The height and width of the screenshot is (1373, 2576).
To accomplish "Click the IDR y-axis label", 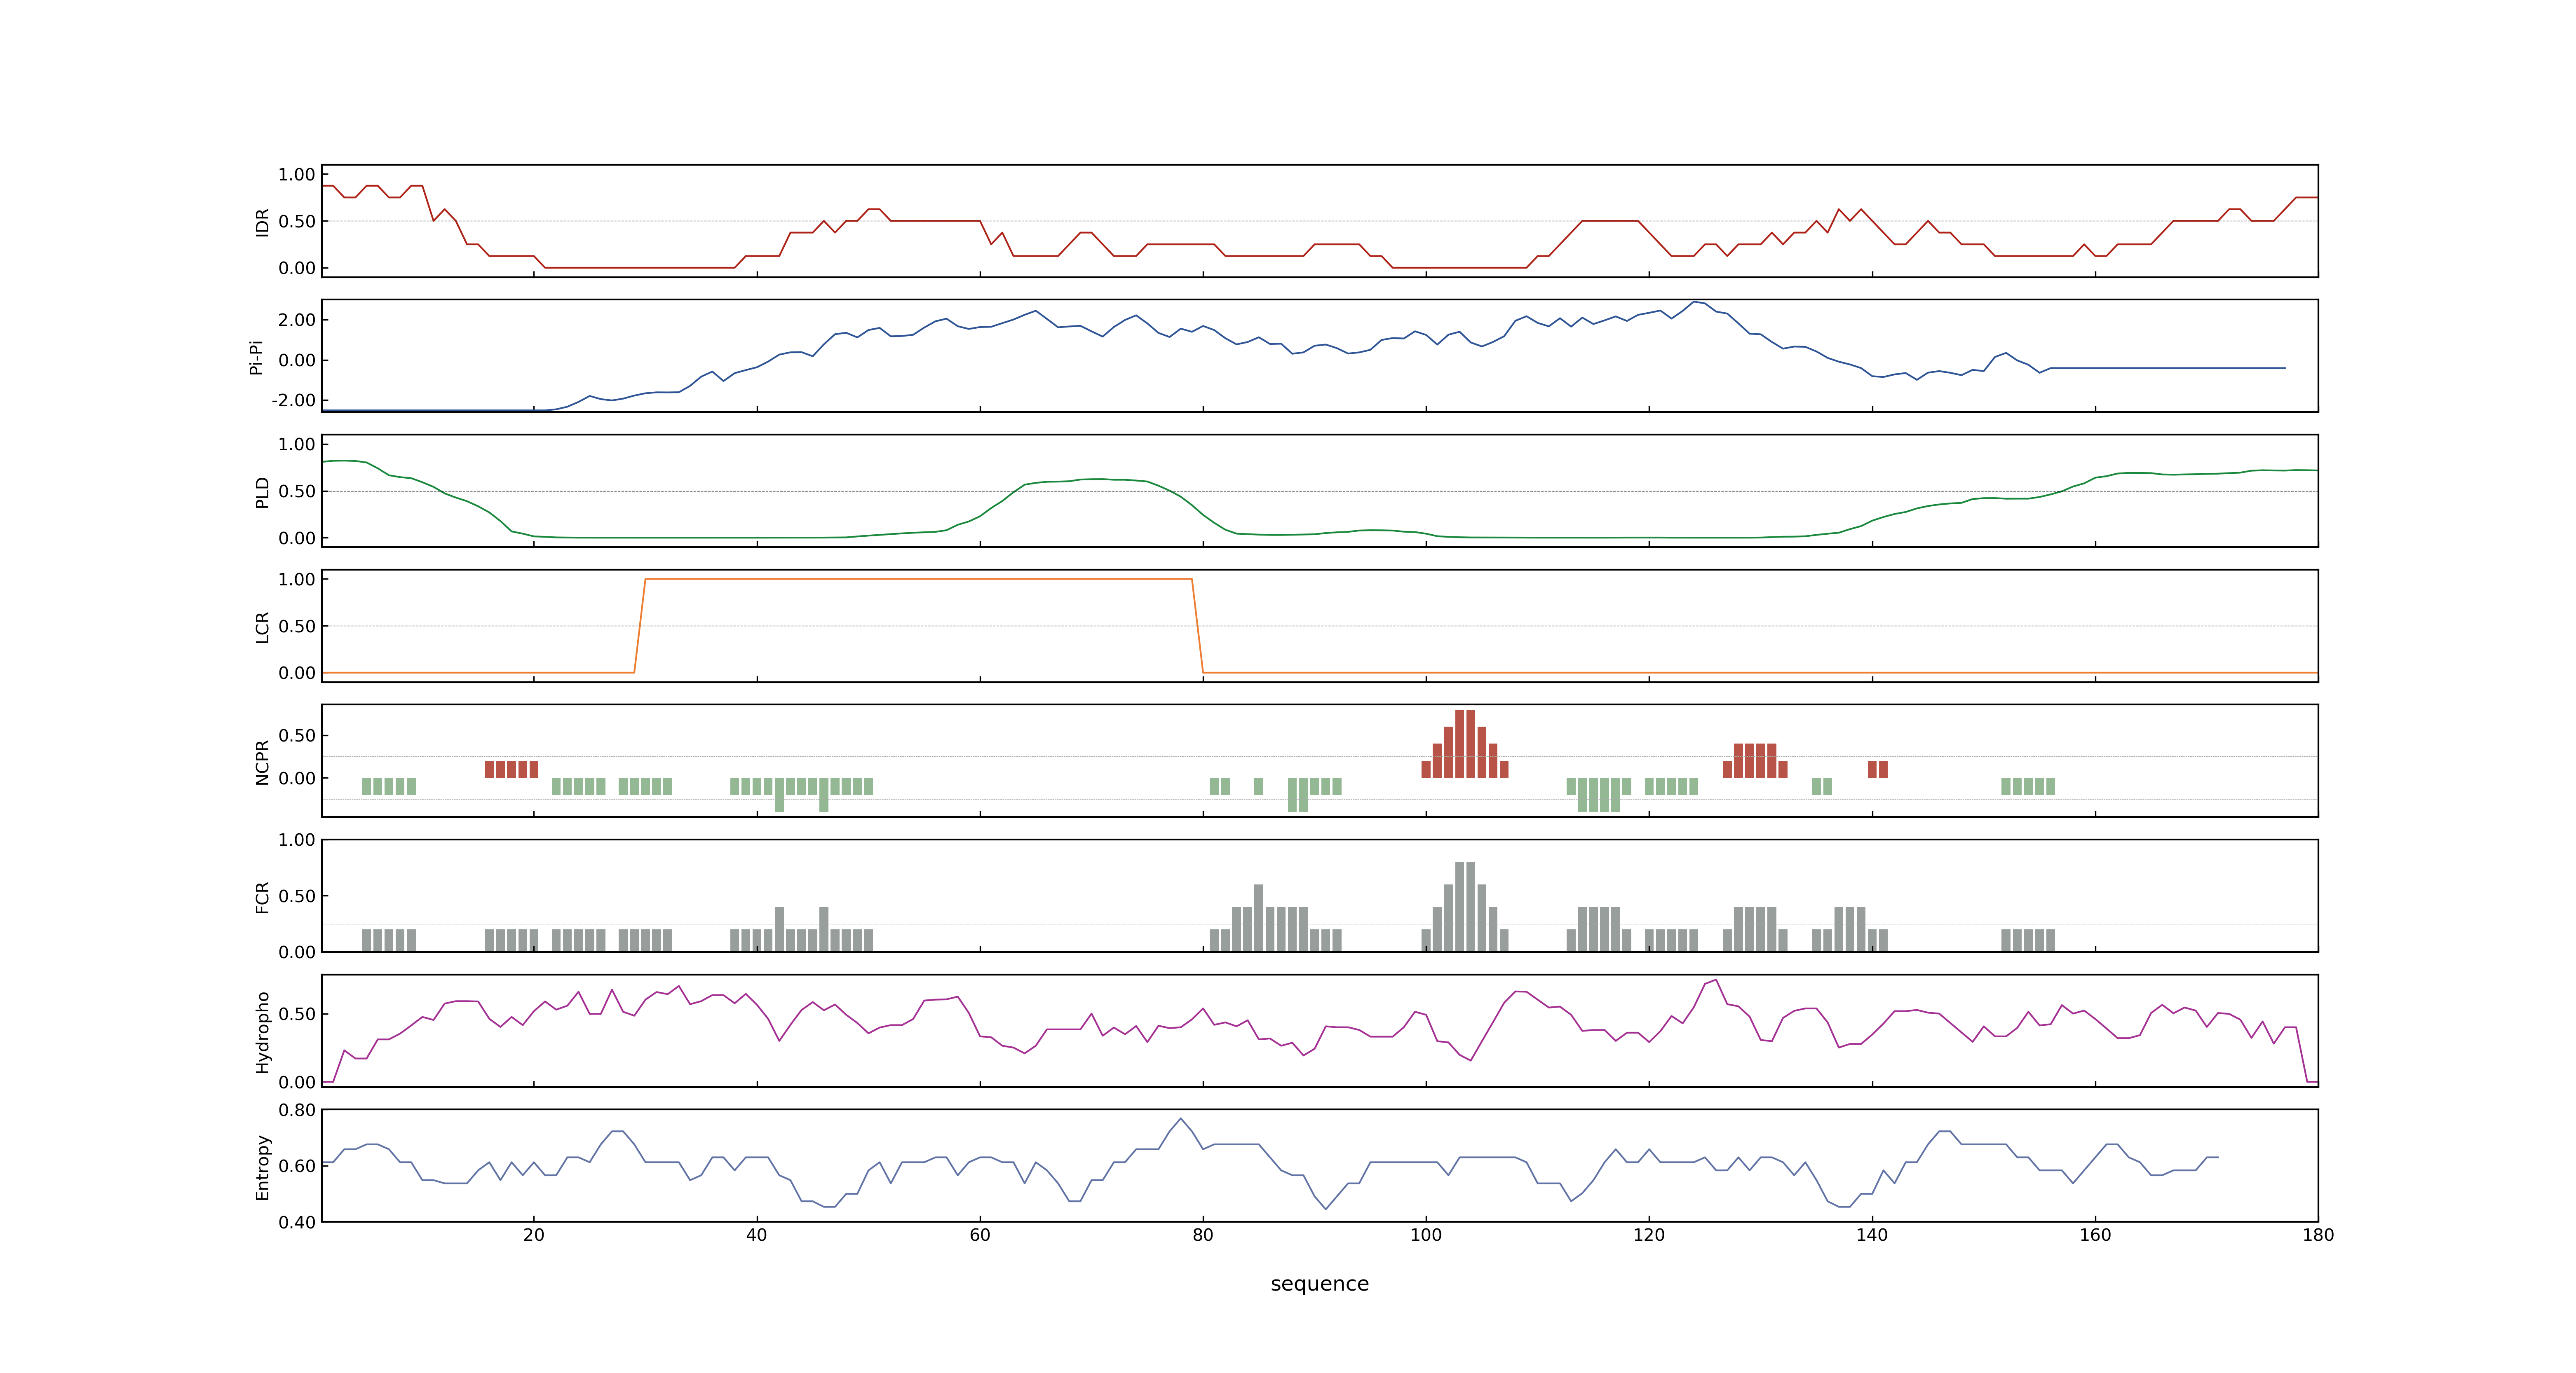I will (x=262, y=222).
